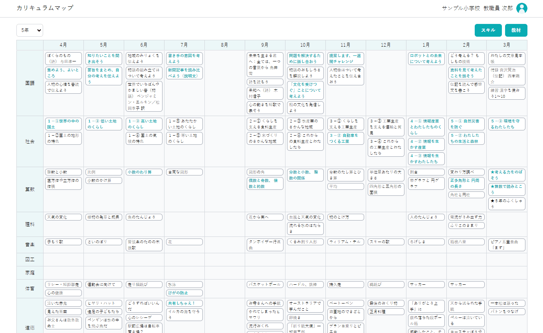The width and height of the screenshot is (543, 333).
Task: Open the 分数と小数、整数の関係 card
Action: click(305, 175)
